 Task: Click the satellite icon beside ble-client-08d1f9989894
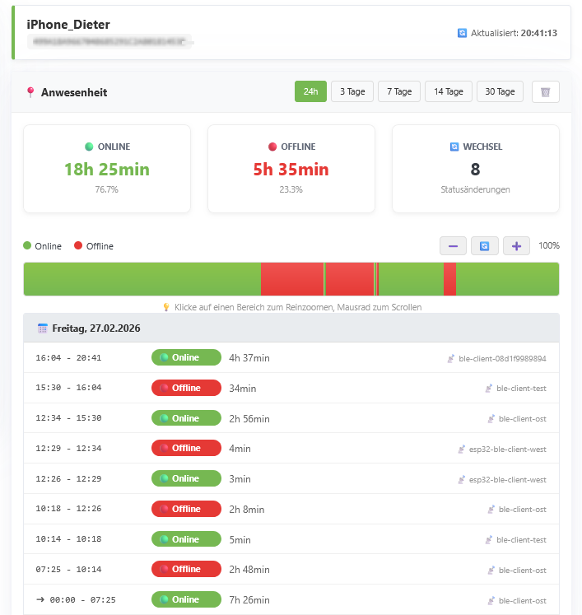click(451, 358)
